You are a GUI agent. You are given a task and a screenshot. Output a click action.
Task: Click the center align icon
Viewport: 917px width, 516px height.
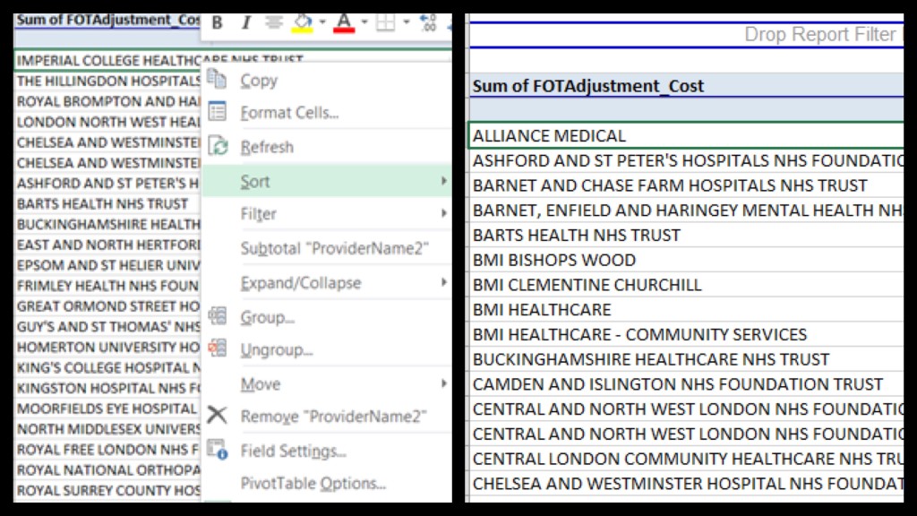pyautogui.click(x=273, y=22)
